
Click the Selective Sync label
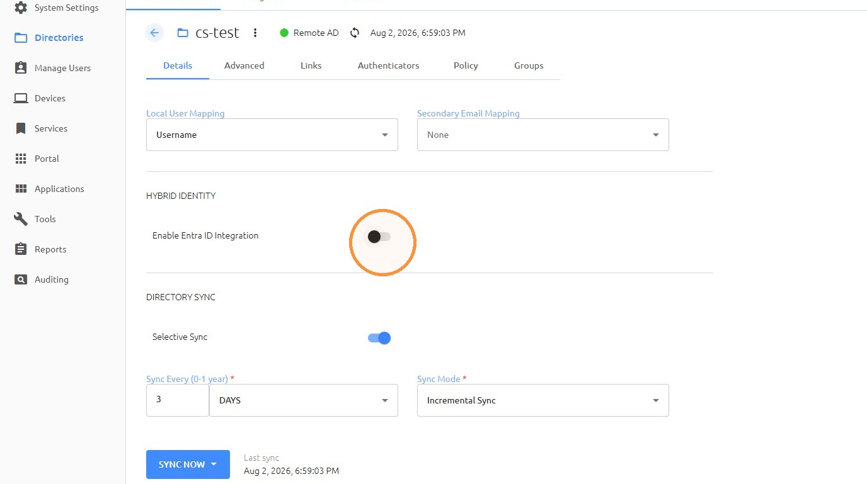[x=180, y=337]
